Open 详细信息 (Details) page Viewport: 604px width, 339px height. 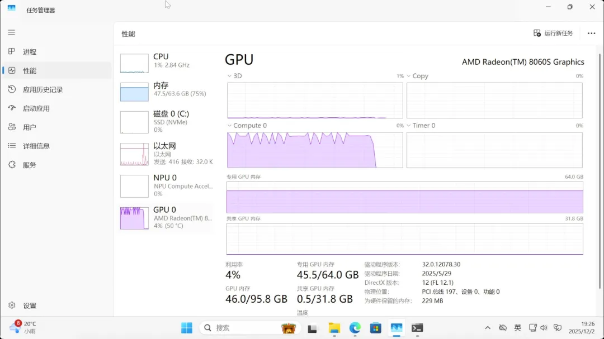pyautogui.click(x=36, y=146)
